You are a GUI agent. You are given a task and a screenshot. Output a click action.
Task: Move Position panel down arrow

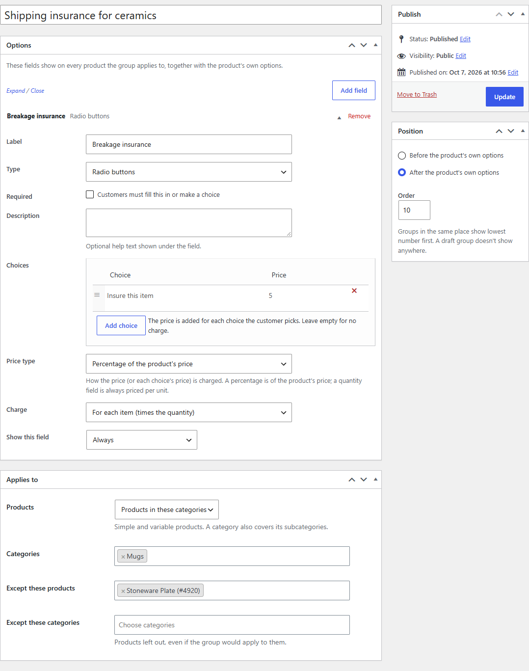[511, 131]
